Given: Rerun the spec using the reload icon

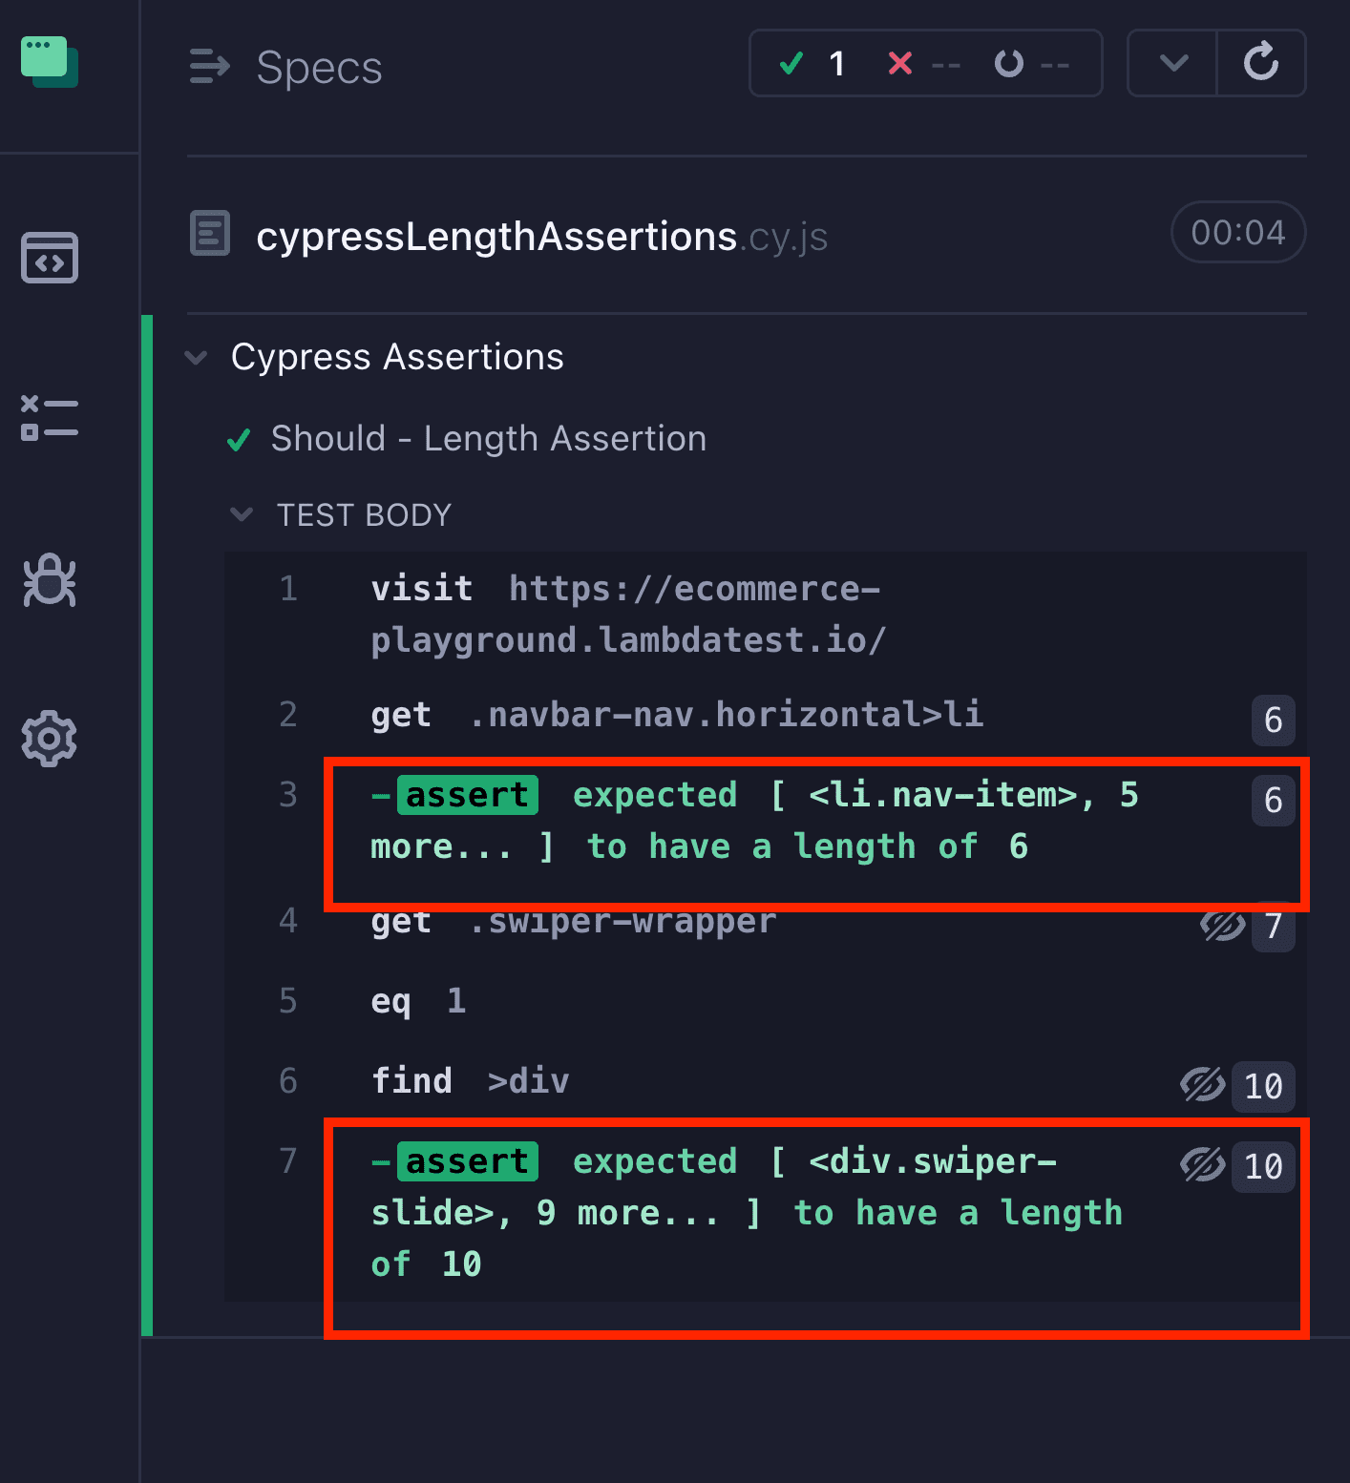Looking at the screenshot, I should pyautogui.click(x=1261, y=63).
